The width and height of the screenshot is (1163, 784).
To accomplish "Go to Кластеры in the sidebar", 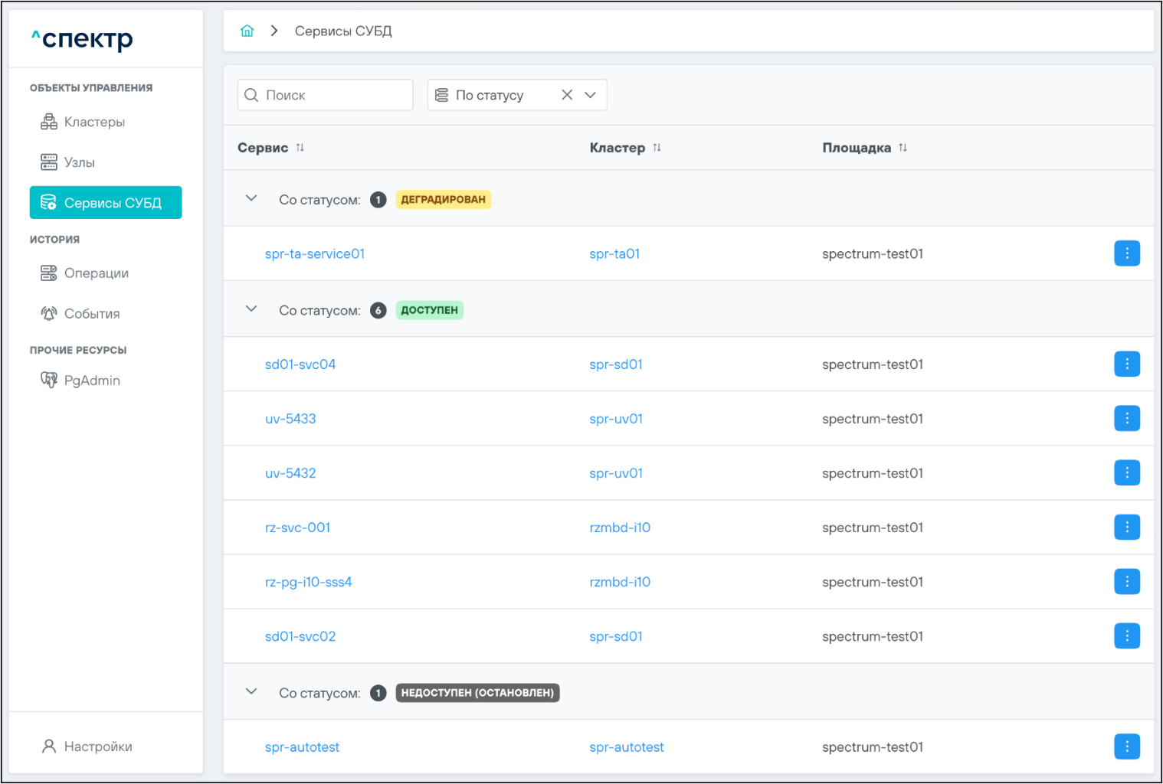I will pyautogui.click(x=94, y=122).
